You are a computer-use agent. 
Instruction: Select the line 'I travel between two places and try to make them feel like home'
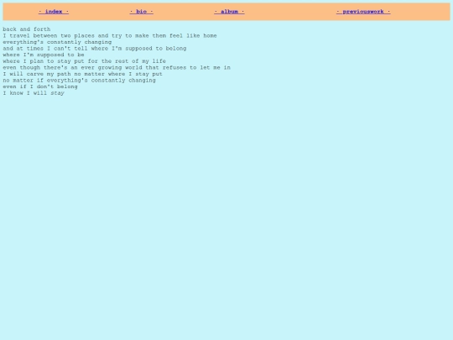click(x=110, y=35)
